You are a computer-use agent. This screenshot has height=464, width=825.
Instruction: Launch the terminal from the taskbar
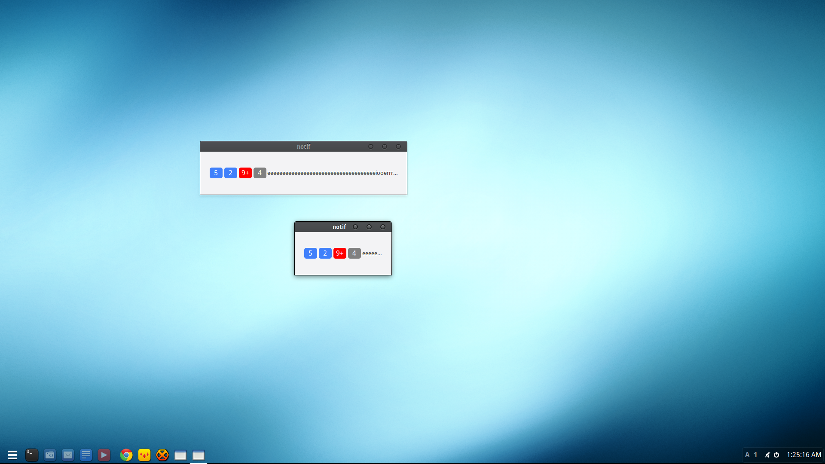pos(32,455)
